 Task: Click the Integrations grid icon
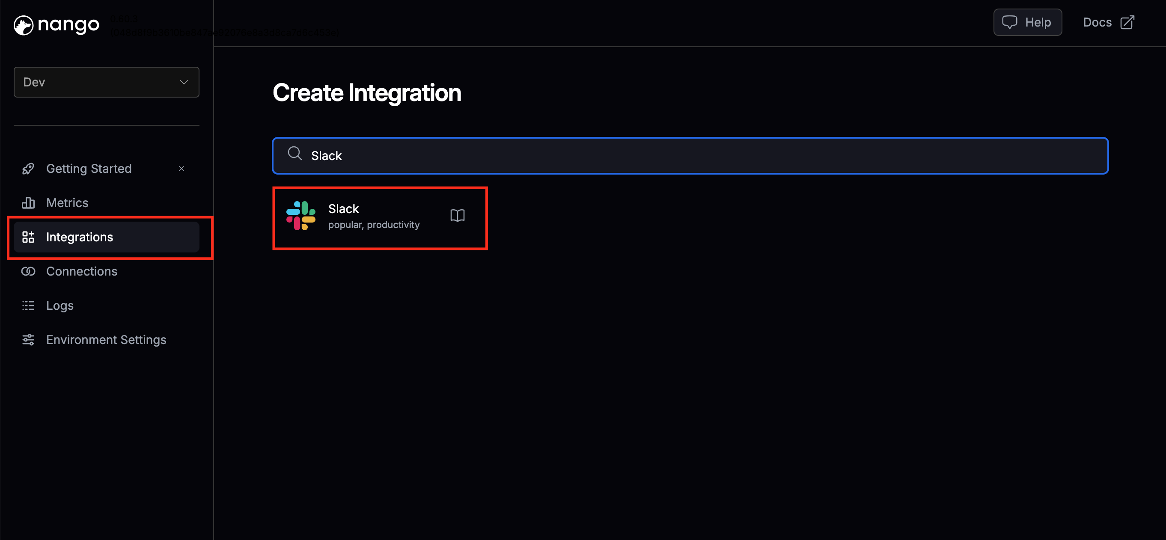pyautogui.click(x=28, y=237)
